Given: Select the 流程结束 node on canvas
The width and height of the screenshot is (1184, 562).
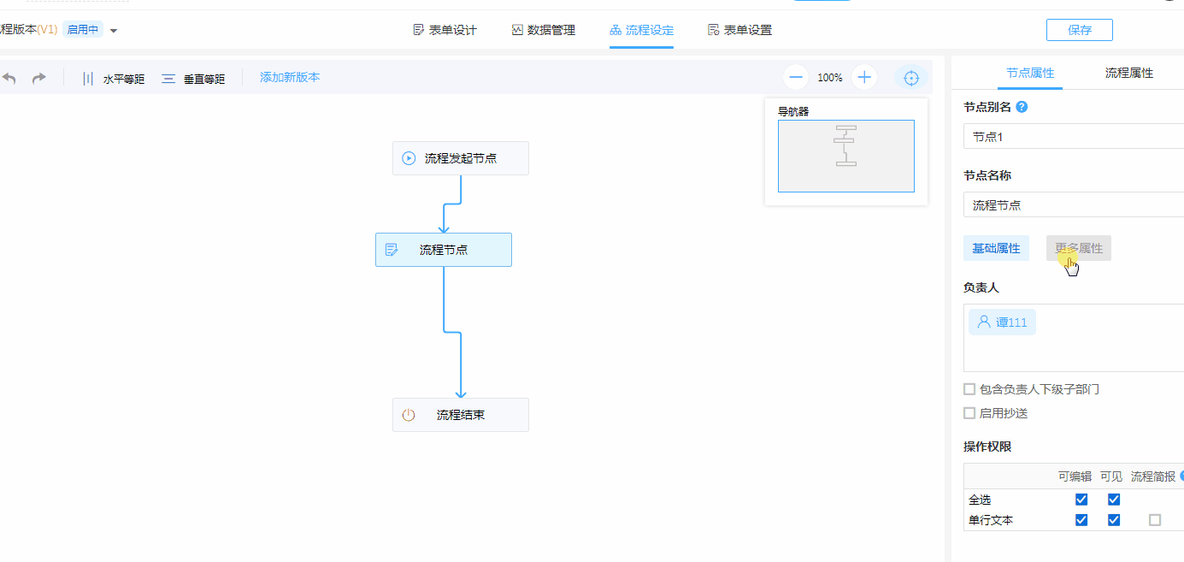Looking at the screenshot, I should 460,415.
